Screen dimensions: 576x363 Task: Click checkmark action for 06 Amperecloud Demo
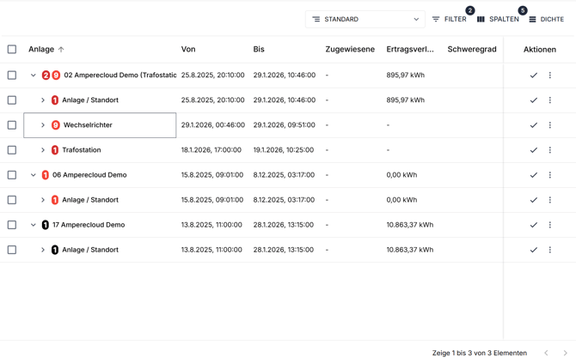pyautogui.click(x=533, y=175)
